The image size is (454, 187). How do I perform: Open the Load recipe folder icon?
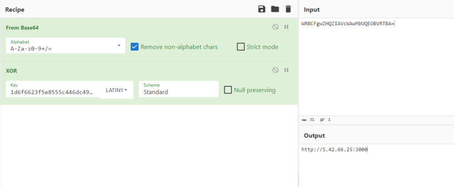tap(275, 9)
